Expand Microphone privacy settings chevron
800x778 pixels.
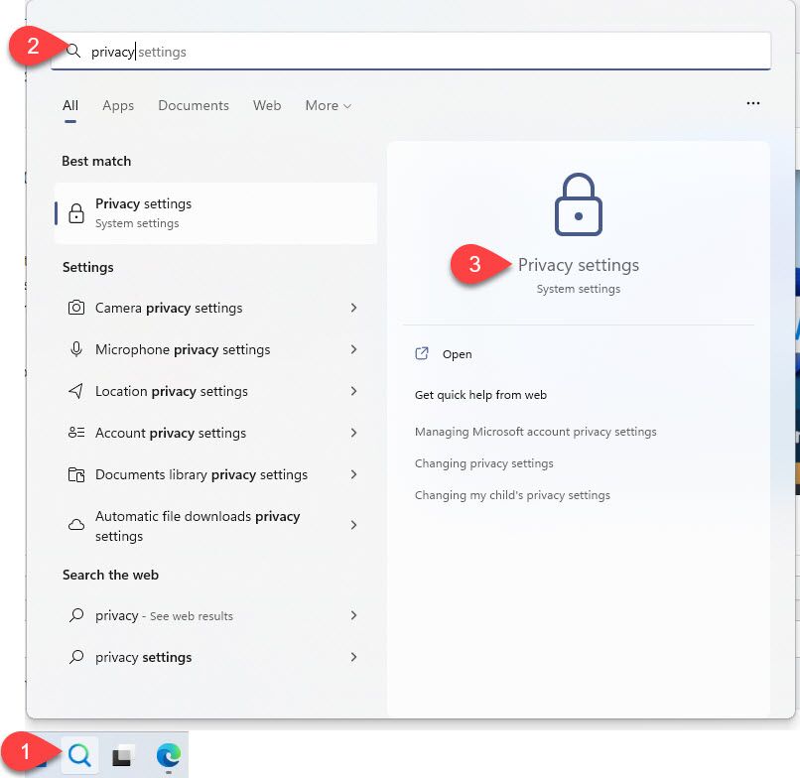353,349
